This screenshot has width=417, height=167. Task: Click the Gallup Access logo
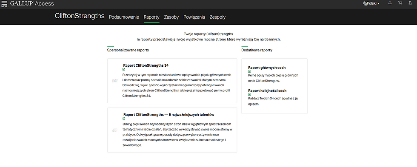[x=32, y=3]
